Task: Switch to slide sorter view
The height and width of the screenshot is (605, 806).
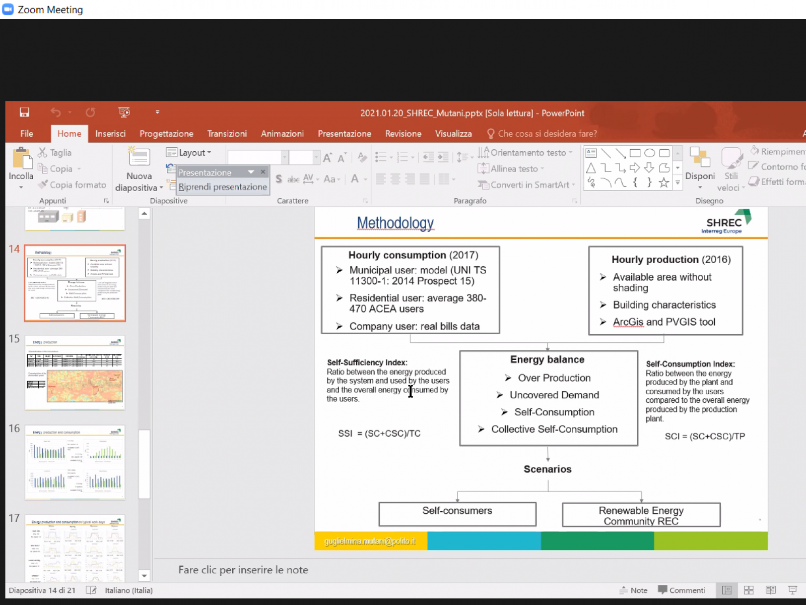Action: (749, 590)
